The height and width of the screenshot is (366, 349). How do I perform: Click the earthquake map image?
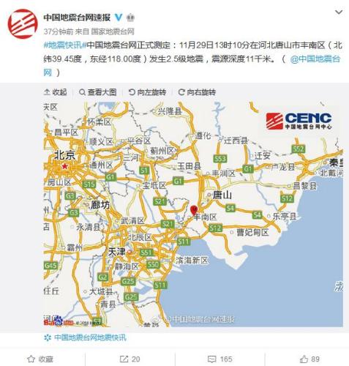pyautogui.click(x=193, y=214)
